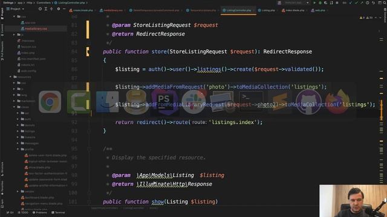The width and height of the screenshot is (387, 217).
Task: Click 'listings.index' string in the code
Action: click(232, 122)
